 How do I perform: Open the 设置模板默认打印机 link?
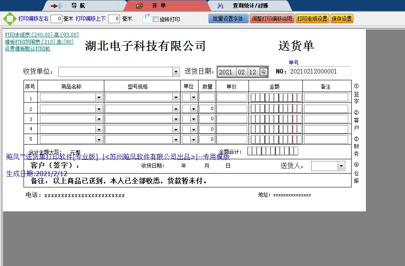tap(27, 49)
